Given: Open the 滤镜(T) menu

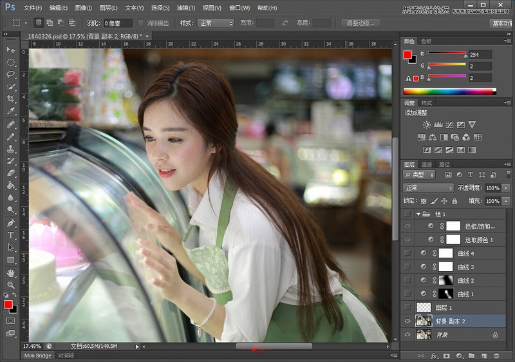Looking at the screenshot, I should click(187, 8).
